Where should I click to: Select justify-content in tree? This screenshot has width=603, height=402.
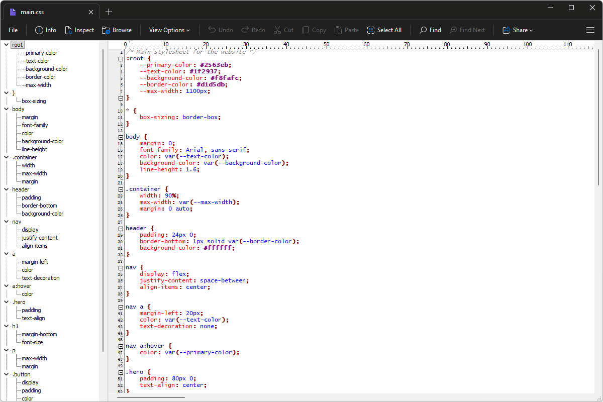click(40, 238)
